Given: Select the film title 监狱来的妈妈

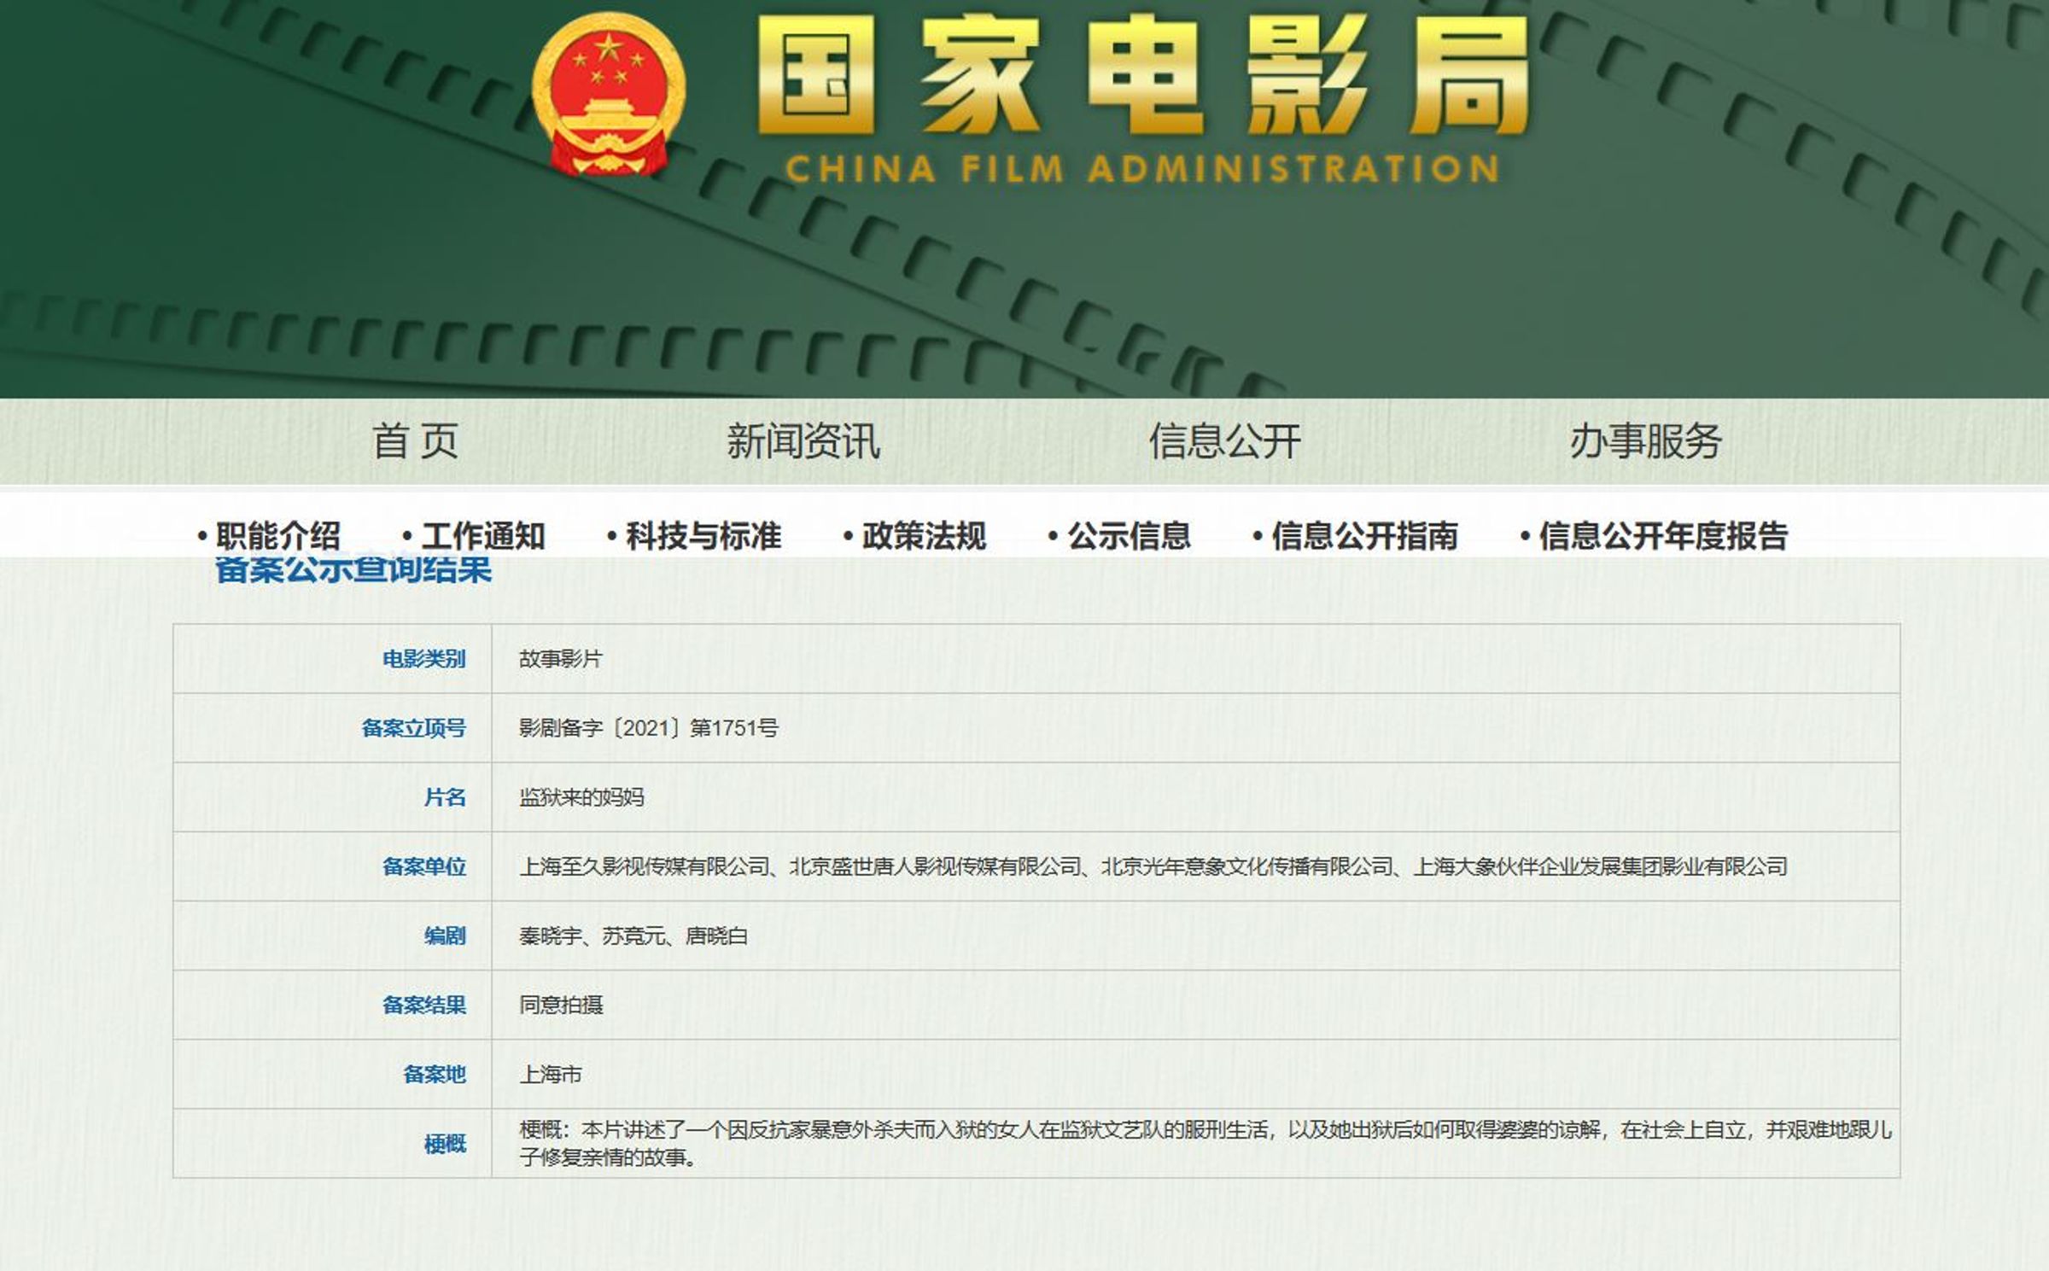Looking at the screenshot, I should tap(581, 797).
